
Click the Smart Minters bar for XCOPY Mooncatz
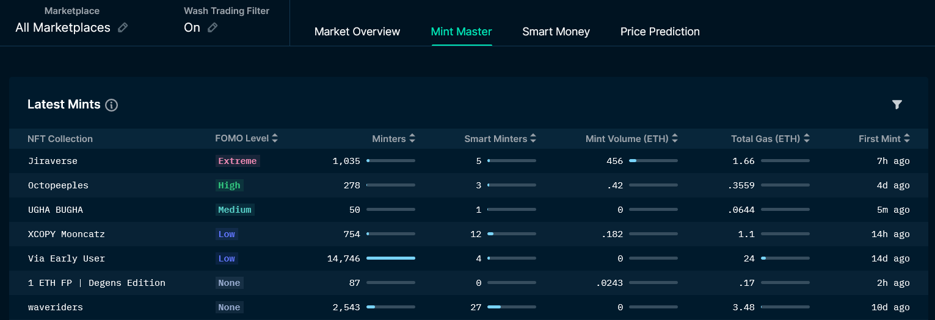(512, 234)
